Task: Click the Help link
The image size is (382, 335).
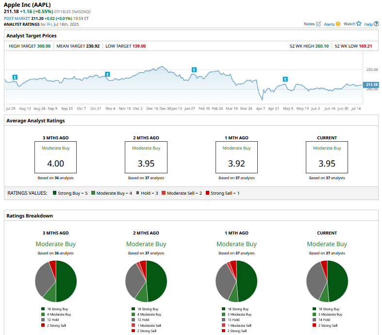Action: pyautogui.click(x=368, y=24)
